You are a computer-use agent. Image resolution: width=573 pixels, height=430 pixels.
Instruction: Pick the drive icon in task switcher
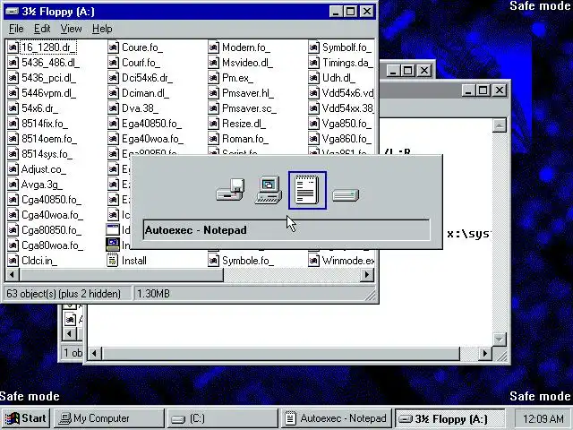tap(346, 195)
